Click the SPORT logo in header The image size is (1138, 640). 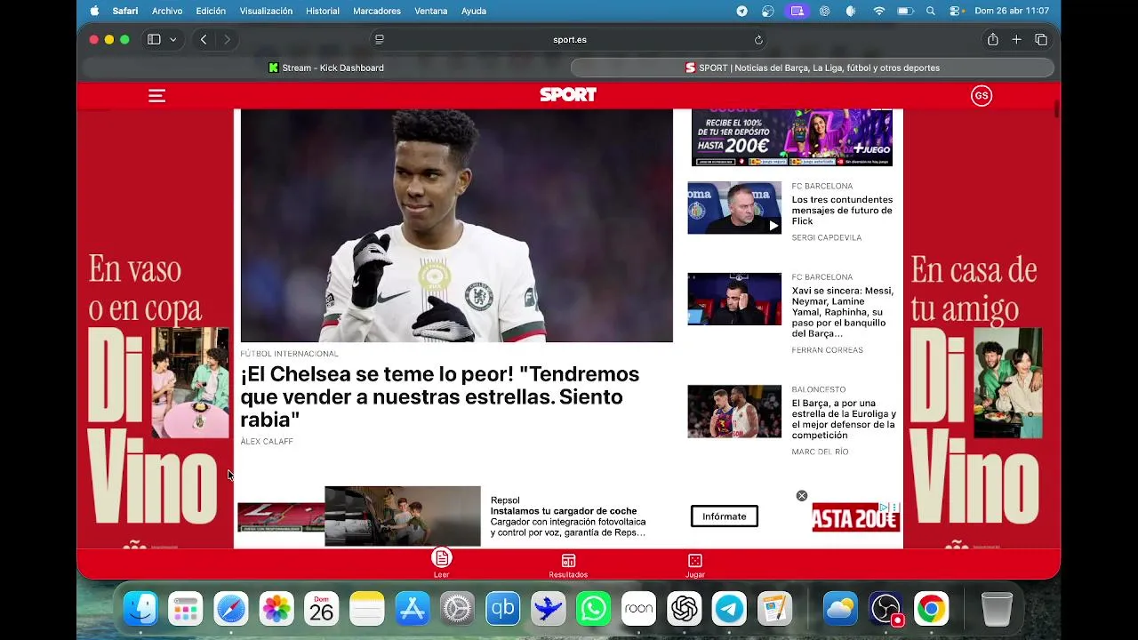pyautogui.click(x=568, y=95)
